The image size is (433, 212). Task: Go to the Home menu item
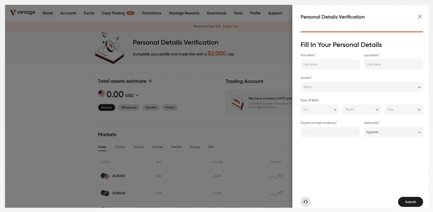tap(48, 13)
